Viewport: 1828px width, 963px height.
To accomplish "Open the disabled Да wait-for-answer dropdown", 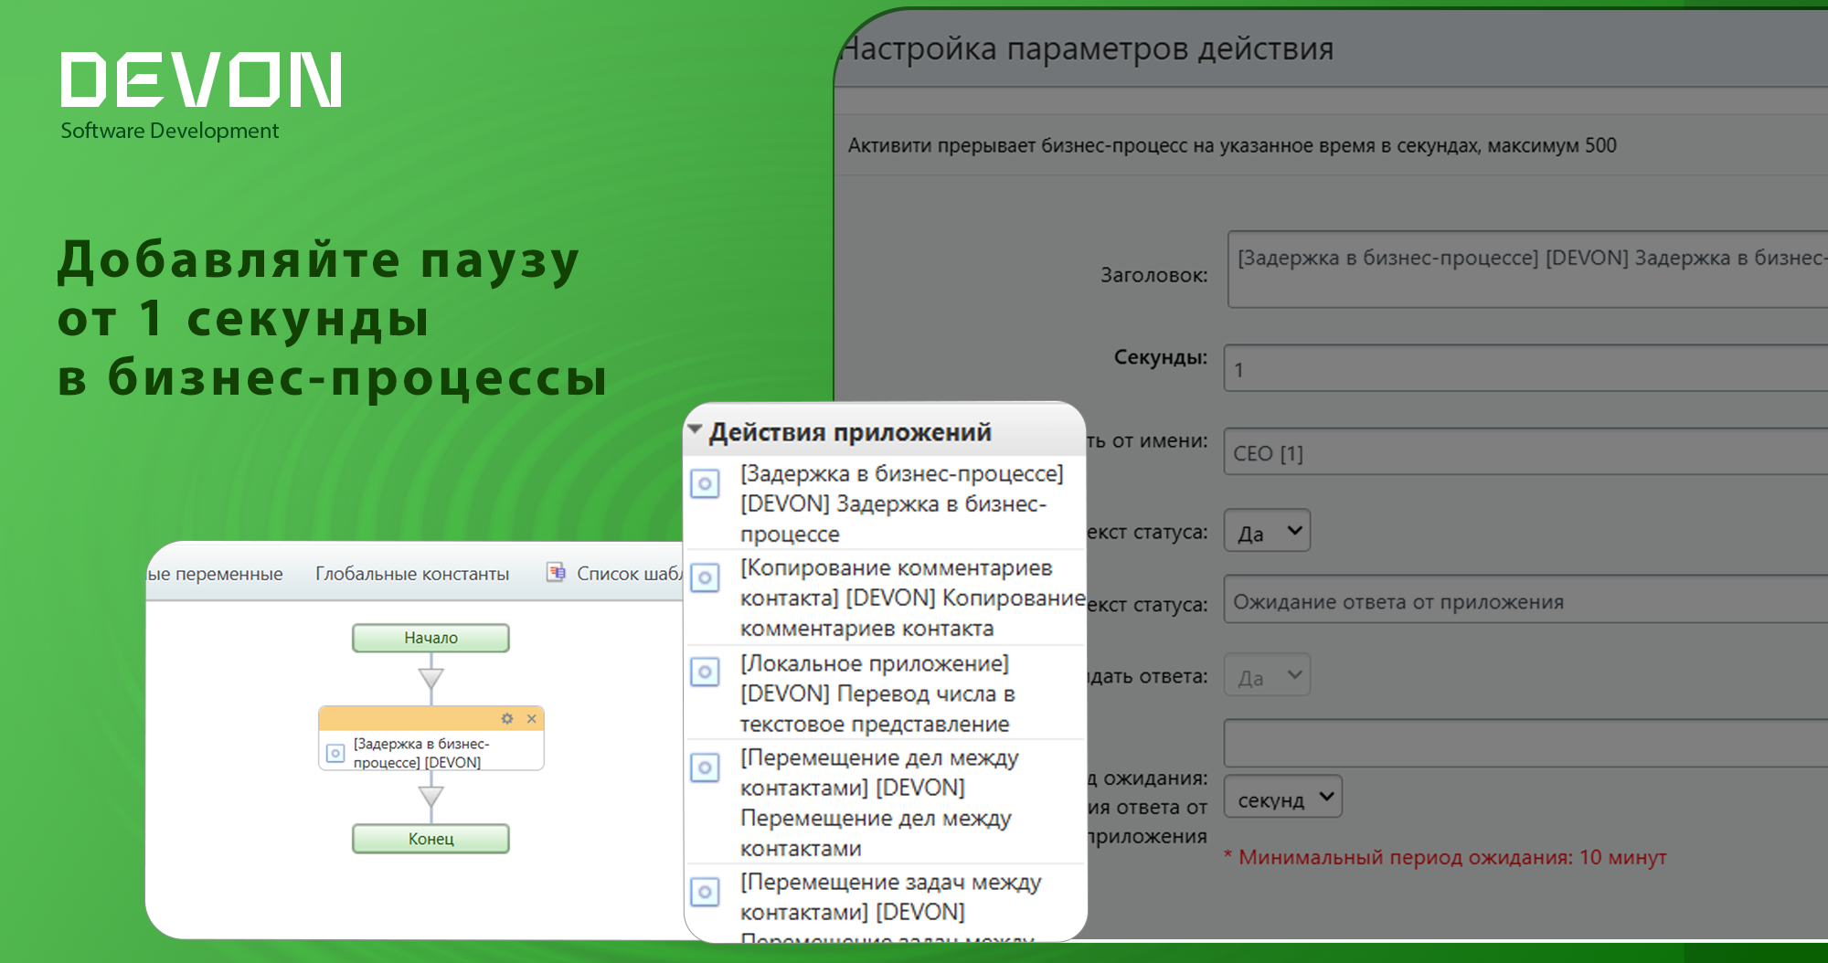I will click(1267, 675).
